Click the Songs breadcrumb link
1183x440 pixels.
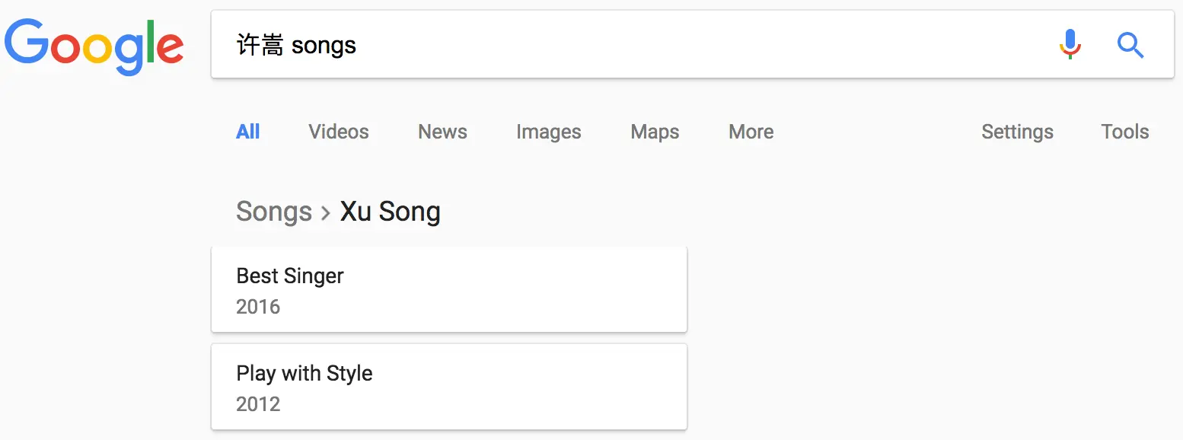(x=274, y=212)
